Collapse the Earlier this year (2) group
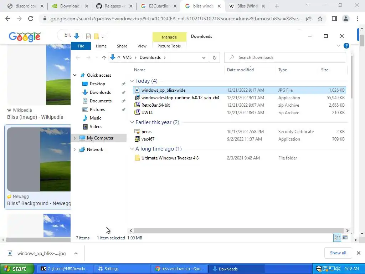The width and height of the screenshot is (365, 274). point(132,122)
